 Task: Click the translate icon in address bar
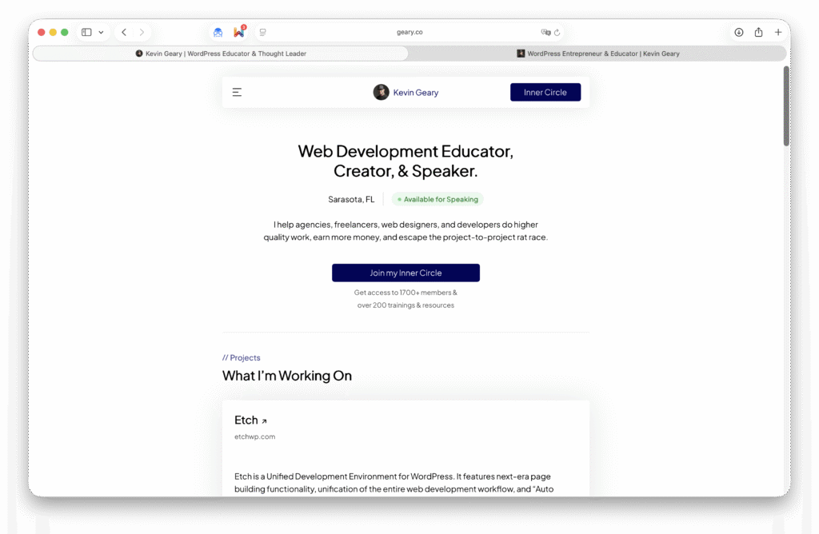pos(545,32)
